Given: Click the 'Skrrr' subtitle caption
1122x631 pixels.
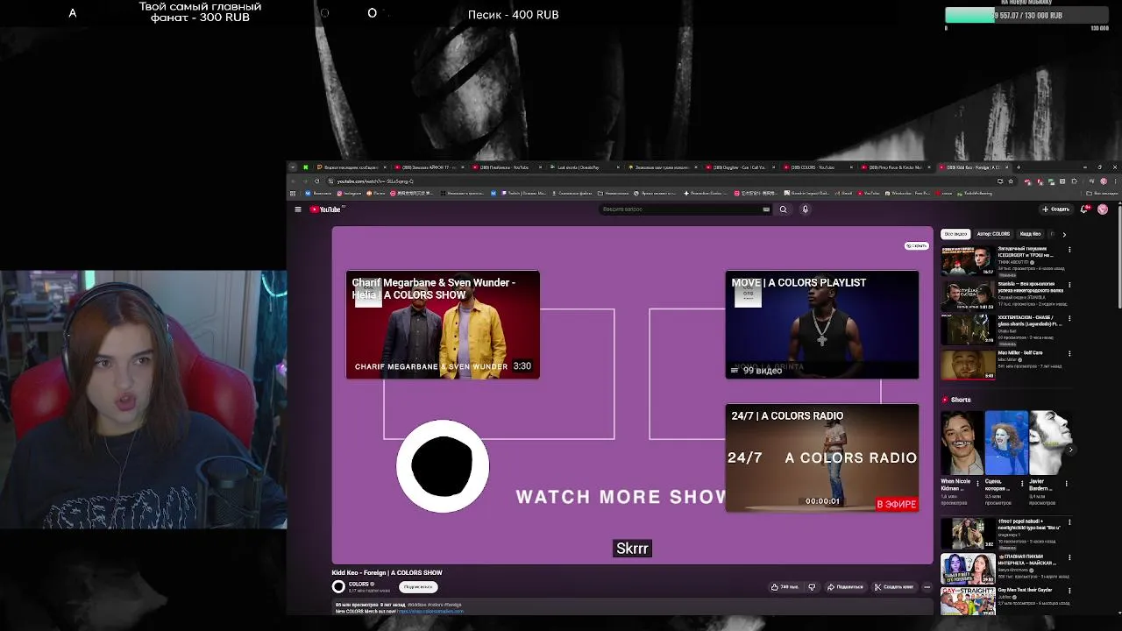Looking at the screenshot, I should pyautogui.click(x=633, y=549).
